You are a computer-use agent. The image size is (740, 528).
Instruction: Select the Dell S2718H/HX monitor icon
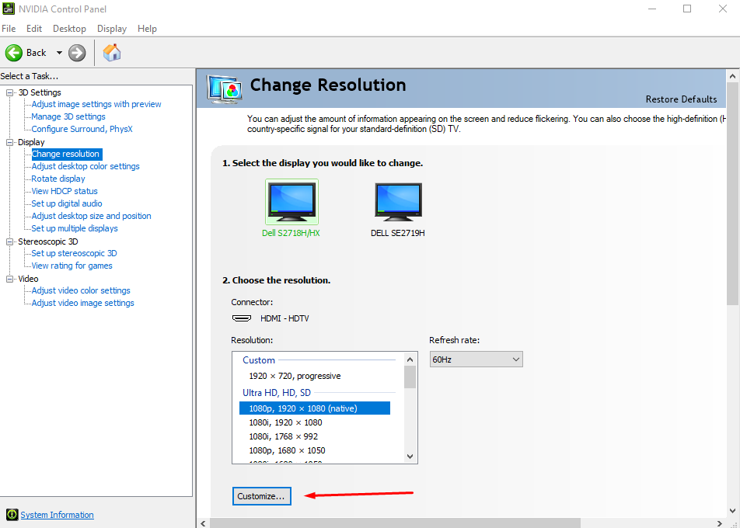point(291,202)
